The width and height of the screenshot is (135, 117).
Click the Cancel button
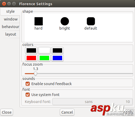(67, 112)
